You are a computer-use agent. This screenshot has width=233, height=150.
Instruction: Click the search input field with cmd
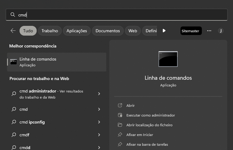coord(122,15)
